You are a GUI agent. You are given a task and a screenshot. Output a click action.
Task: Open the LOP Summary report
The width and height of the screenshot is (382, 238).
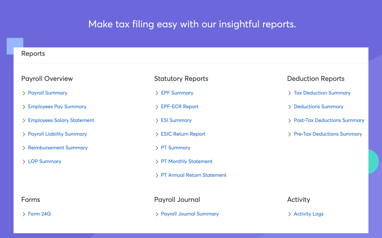(x=45, y=161)
